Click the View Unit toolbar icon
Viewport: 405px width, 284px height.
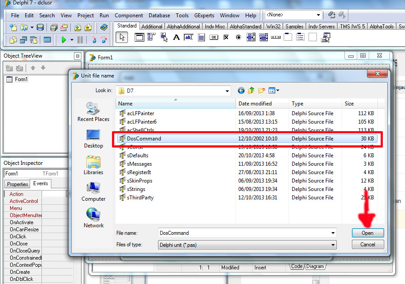13,40
